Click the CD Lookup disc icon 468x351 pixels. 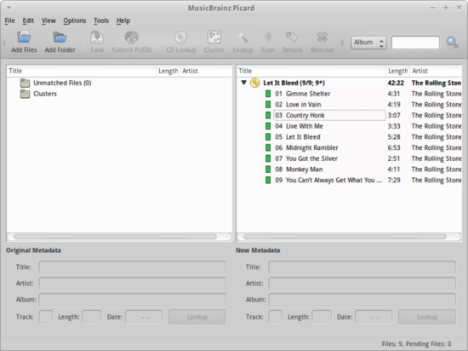[x=181, y=37]
